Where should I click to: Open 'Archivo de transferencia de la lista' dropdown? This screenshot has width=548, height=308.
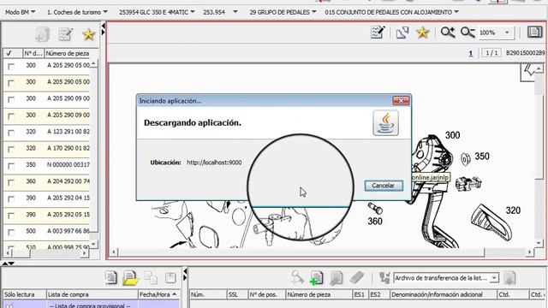coord(446,278)
